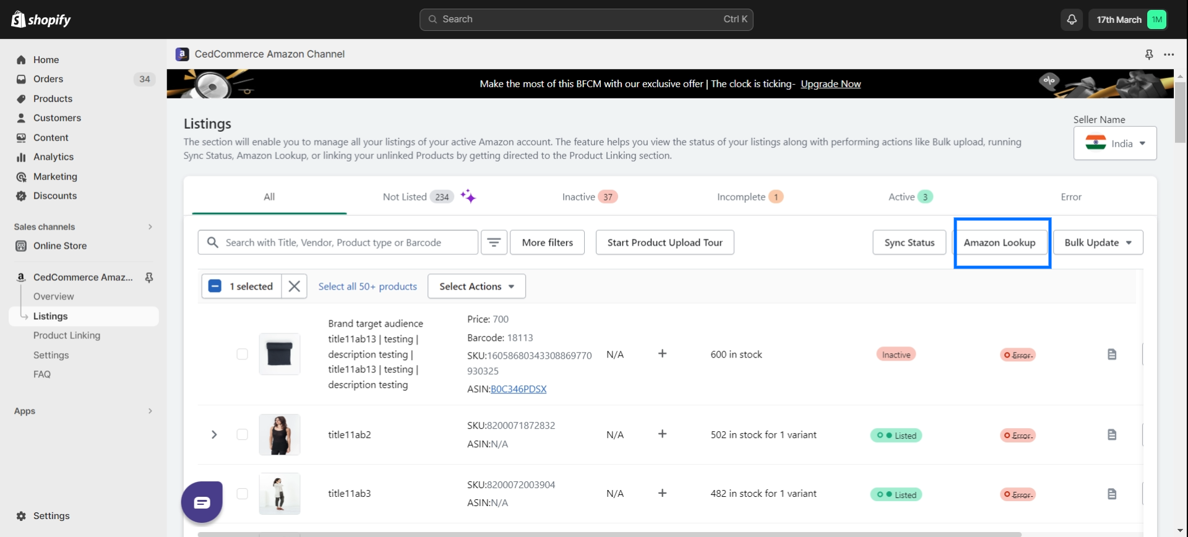Focus the listings search input field
1188x537 pixels.
click(x=346, y=243)
